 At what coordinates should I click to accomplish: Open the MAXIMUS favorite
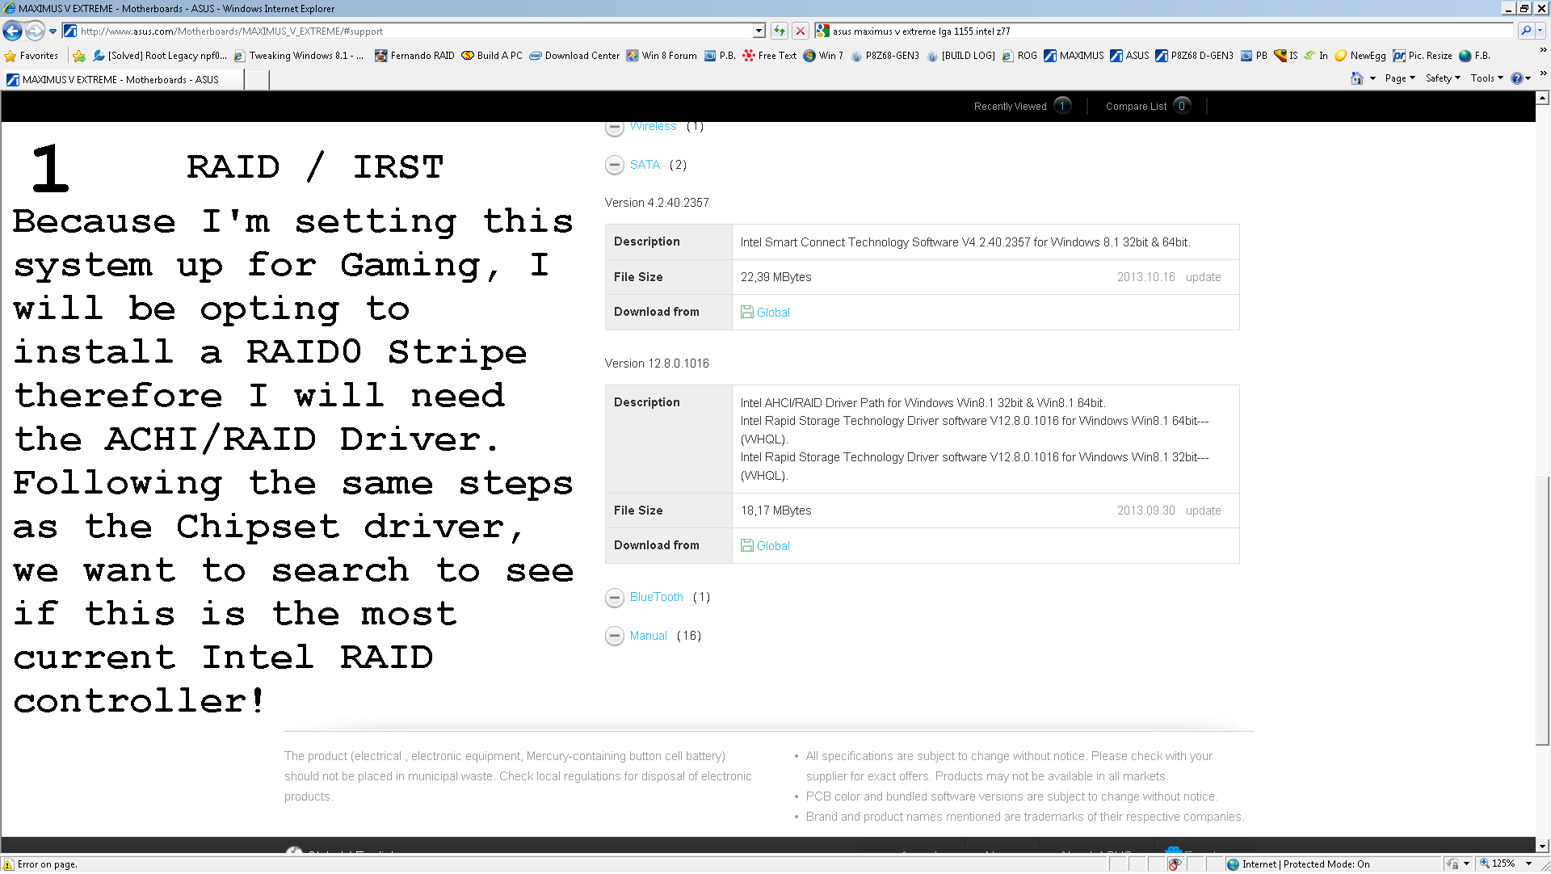point(1074,56)
